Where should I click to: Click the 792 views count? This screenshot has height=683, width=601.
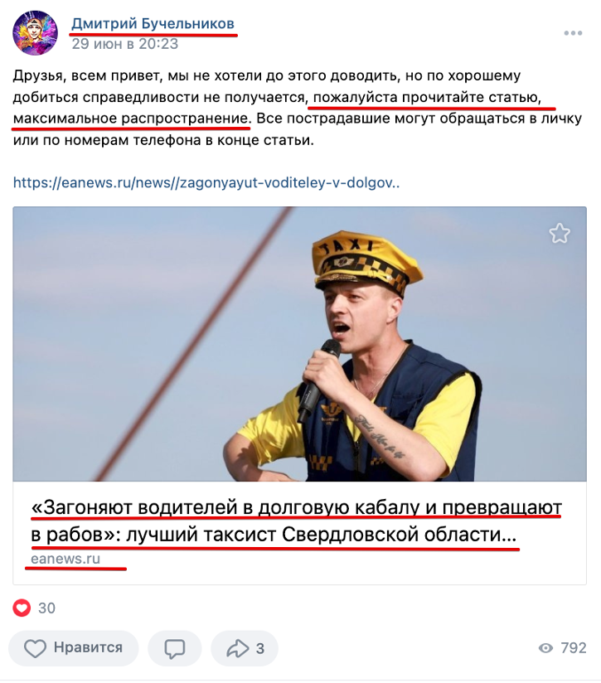pyautogui.click(x=574, y=648)
